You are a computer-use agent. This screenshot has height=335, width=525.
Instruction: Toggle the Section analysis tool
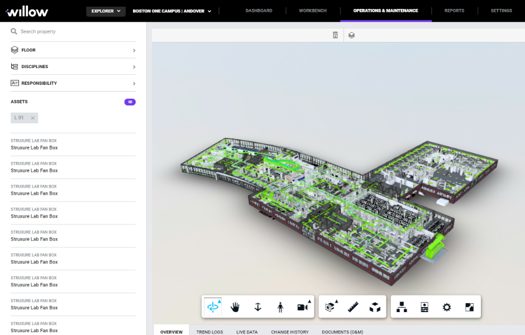coord(331,307)
